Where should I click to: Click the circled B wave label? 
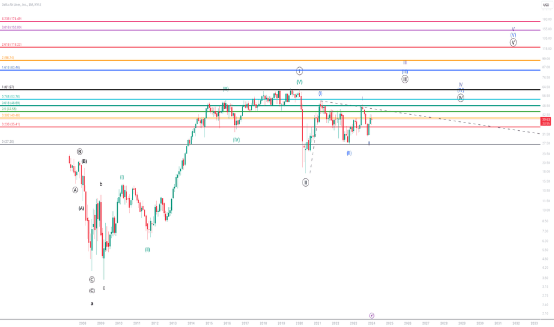[x=80, y=152]
